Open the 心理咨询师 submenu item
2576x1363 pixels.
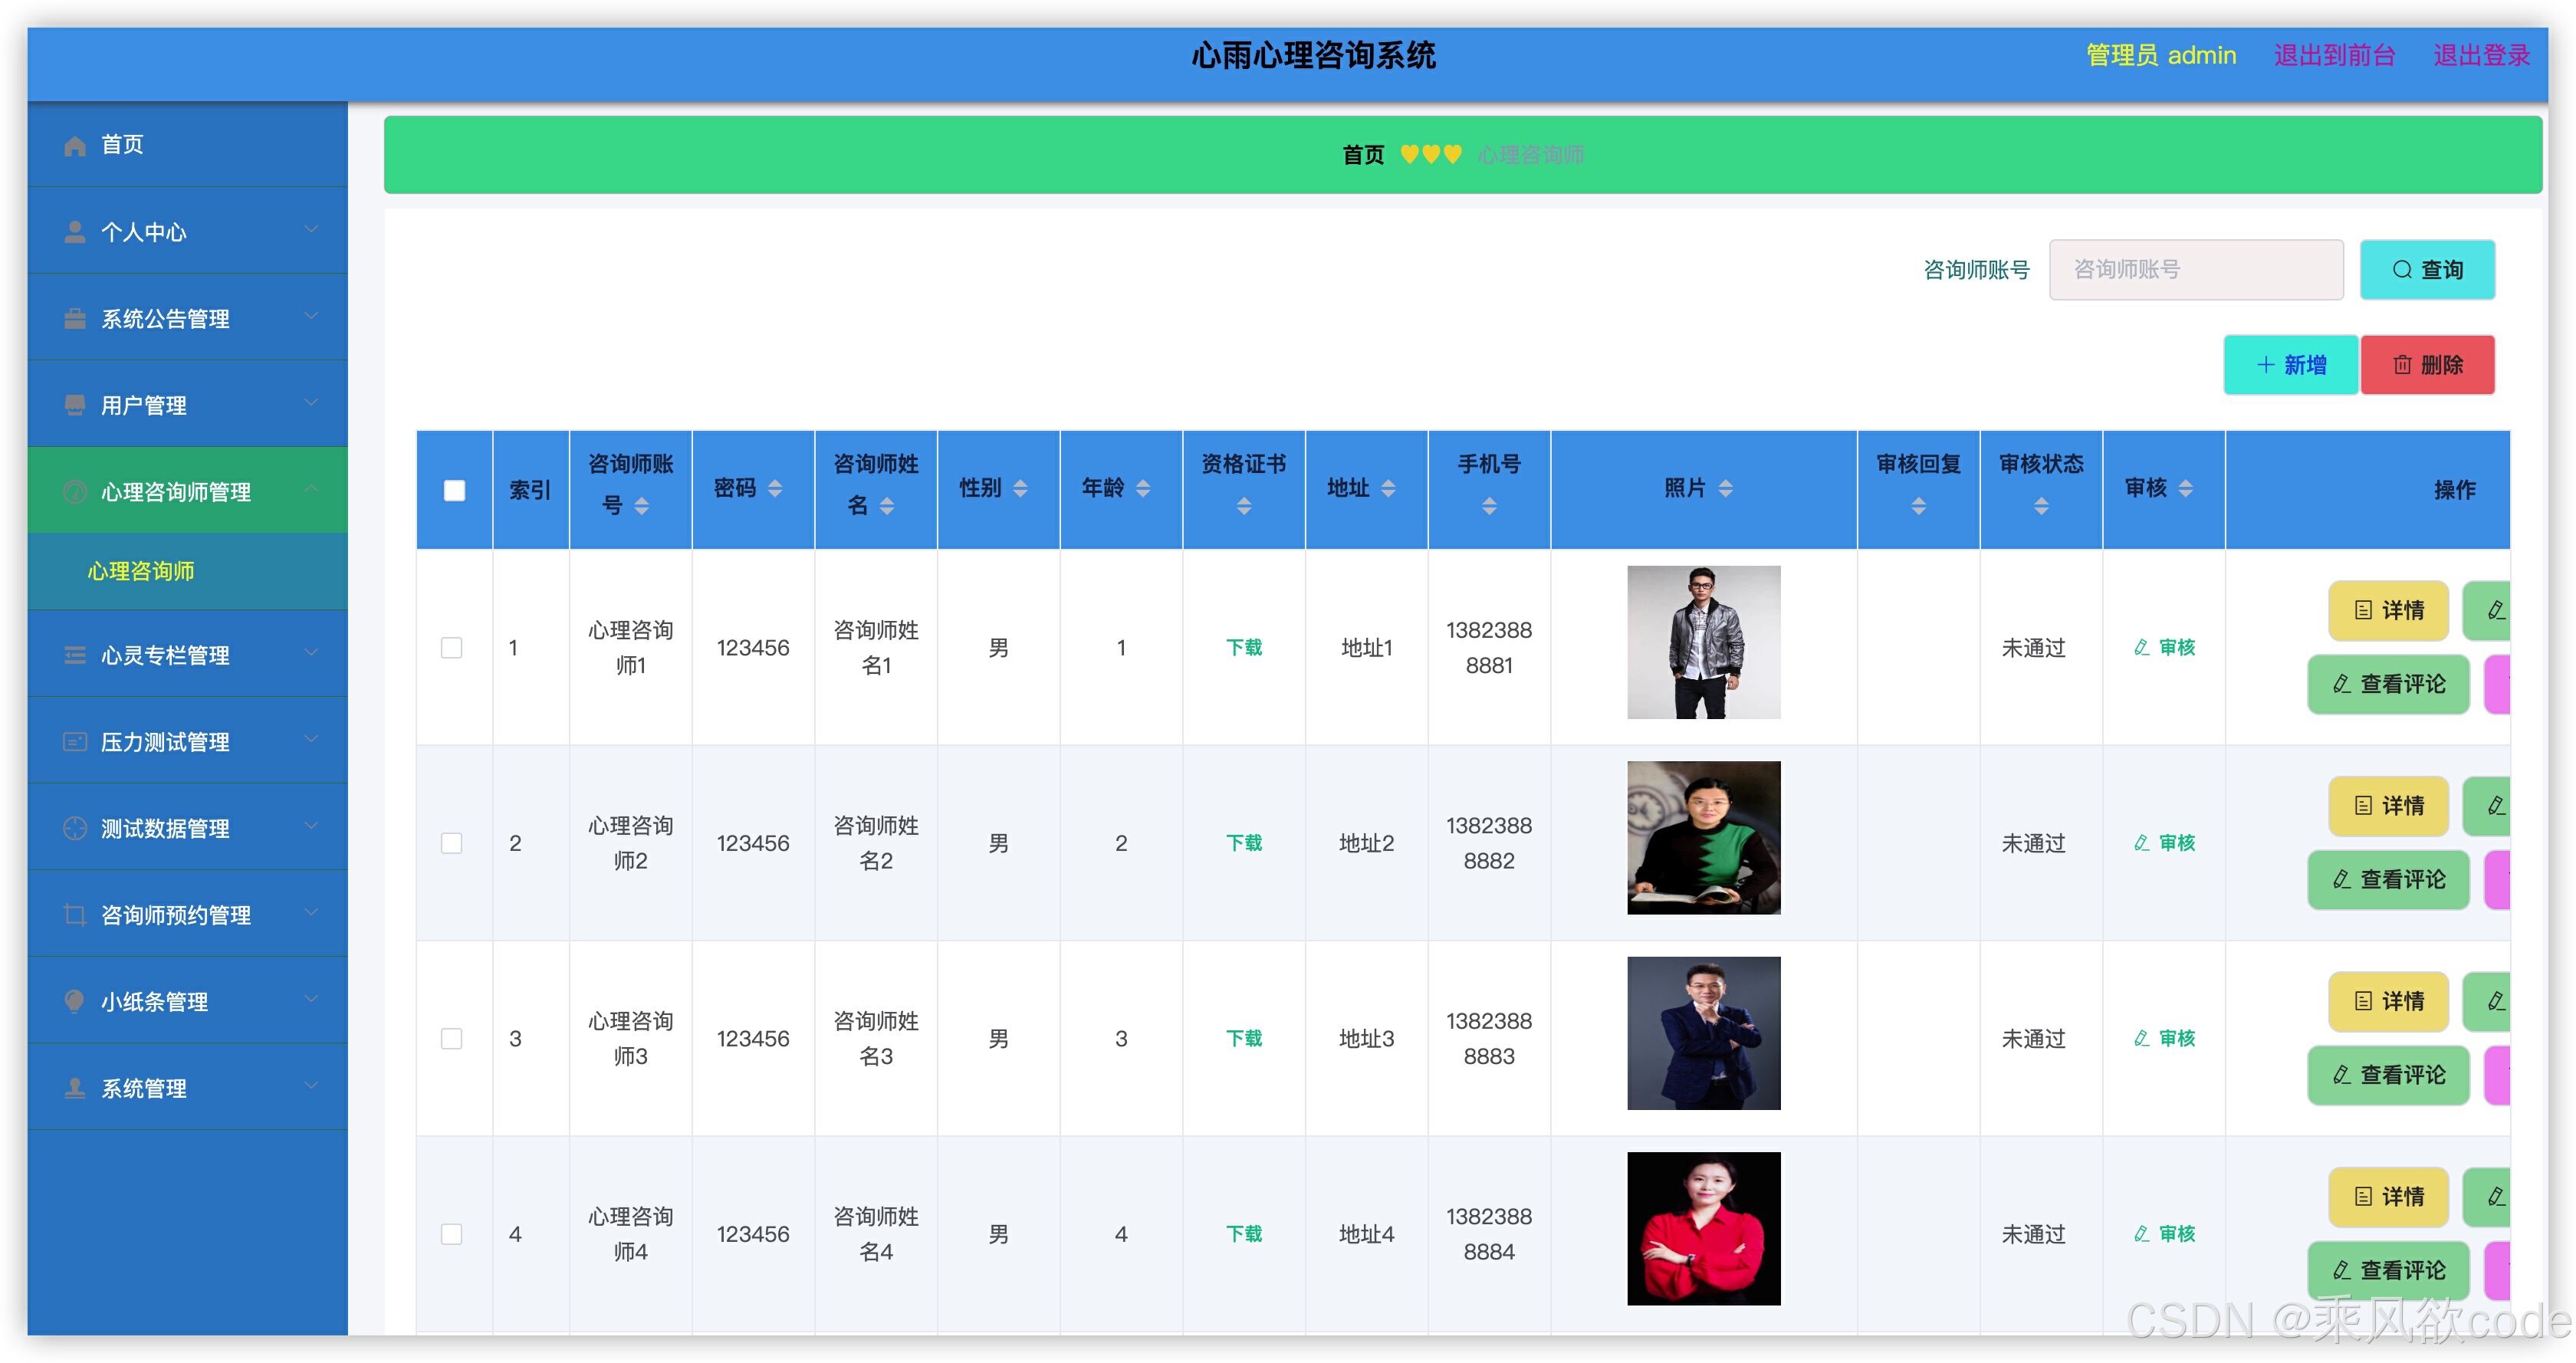[141, 571]
